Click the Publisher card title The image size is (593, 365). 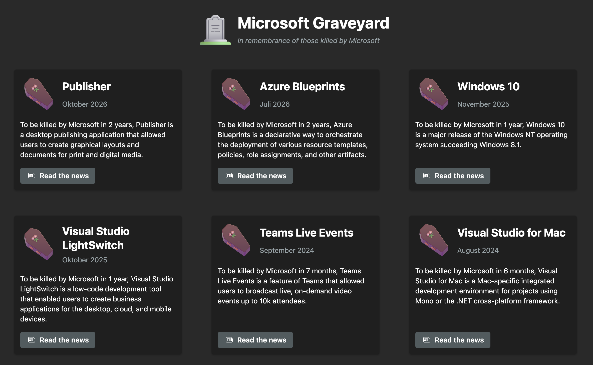click(86, 87)
